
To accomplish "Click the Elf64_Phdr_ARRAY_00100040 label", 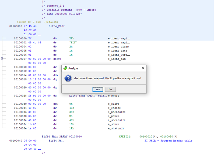I will [x=62, y=137].
